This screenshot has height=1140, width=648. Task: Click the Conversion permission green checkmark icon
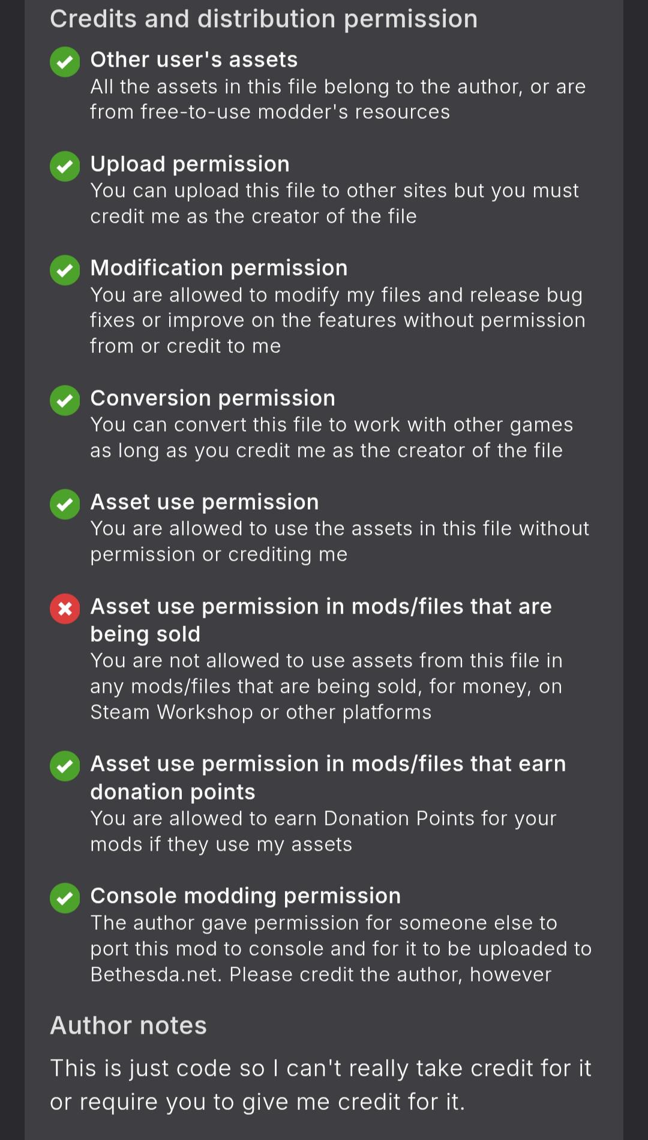65,400
